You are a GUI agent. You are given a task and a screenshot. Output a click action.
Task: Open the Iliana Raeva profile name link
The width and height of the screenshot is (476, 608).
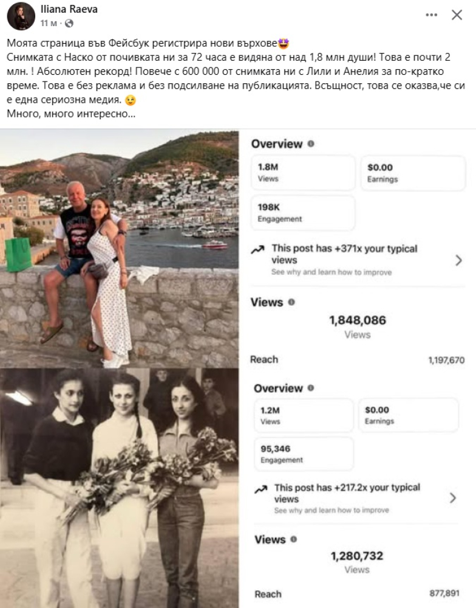69,10
